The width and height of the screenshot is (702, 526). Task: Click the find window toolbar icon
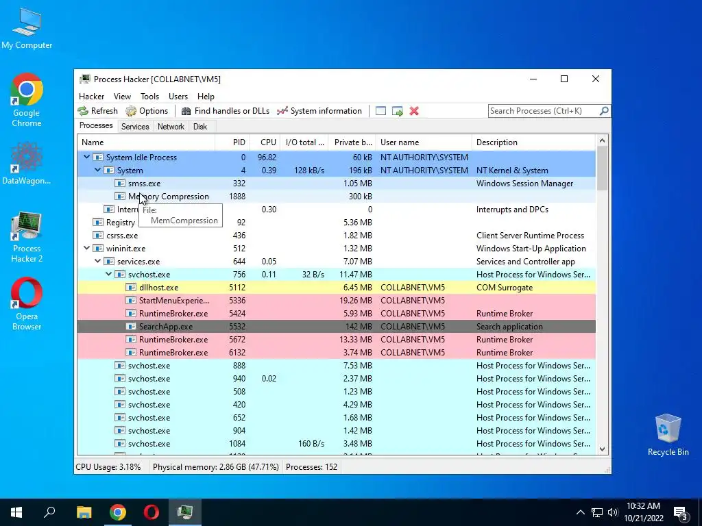[380, 111]
